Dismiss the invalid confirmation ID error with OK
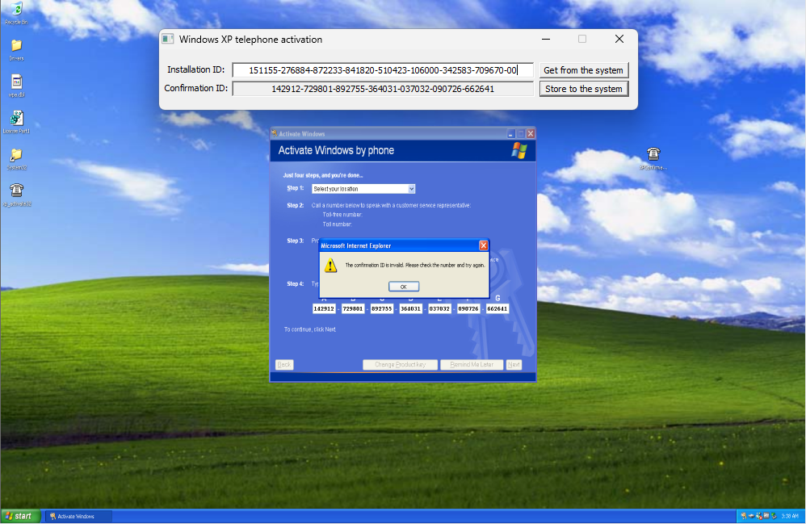This screenshot has width=806, height=524. click(403, 286)
